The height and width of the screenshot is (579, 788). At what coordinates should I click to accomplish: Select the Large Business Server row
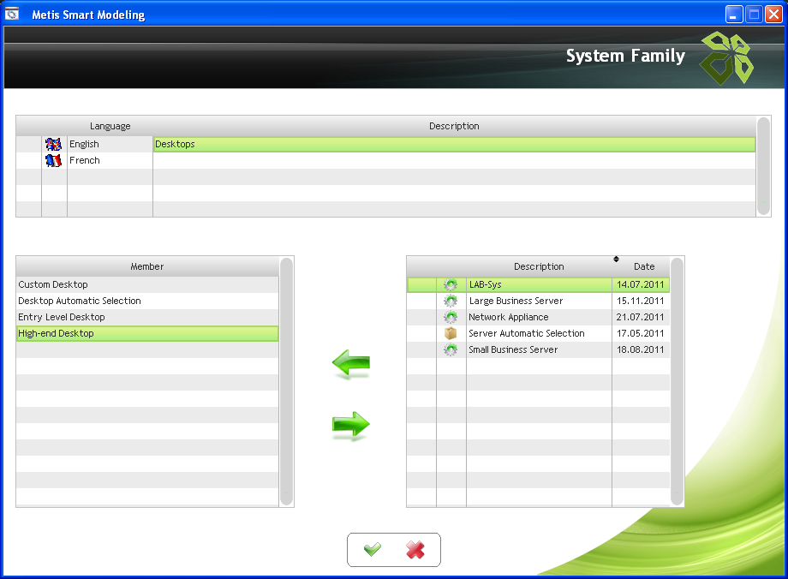click(538, 301)
